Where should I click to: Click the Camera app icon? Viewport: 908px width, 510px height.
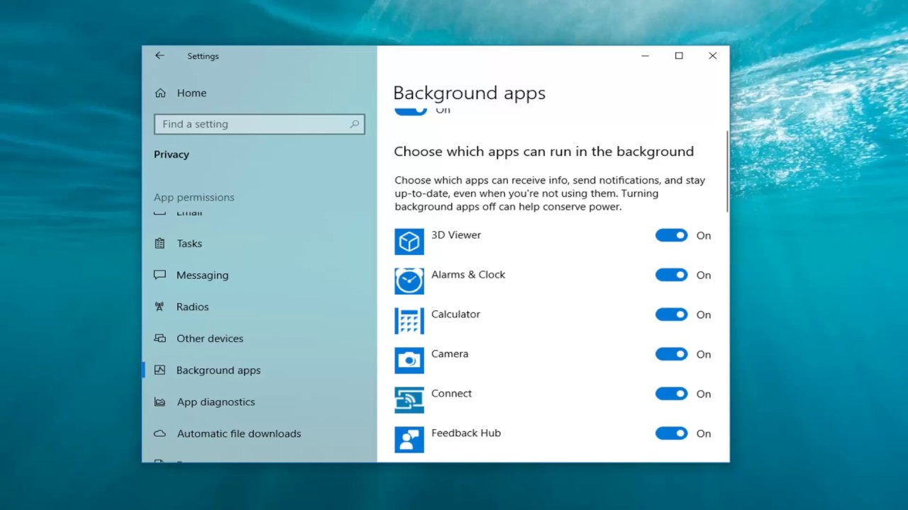coord(409,361)
